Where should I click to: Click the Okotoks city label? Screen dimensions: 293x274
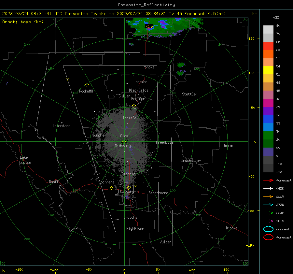pyautogui.click(x=130, y=217)
